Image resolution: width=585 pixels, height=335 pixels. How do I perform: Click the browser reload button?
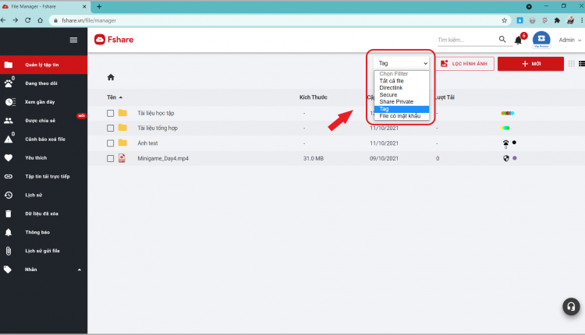click(x=27, y=20)
